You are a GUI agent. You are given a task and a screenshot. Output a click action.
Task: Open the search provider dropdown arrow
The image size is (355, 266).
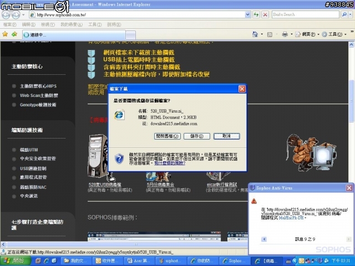350,14
